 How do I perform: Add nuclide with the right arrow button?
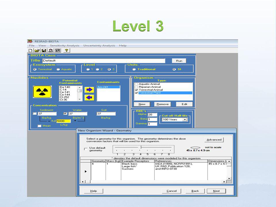pyautogui.click(x=89, y=90)
